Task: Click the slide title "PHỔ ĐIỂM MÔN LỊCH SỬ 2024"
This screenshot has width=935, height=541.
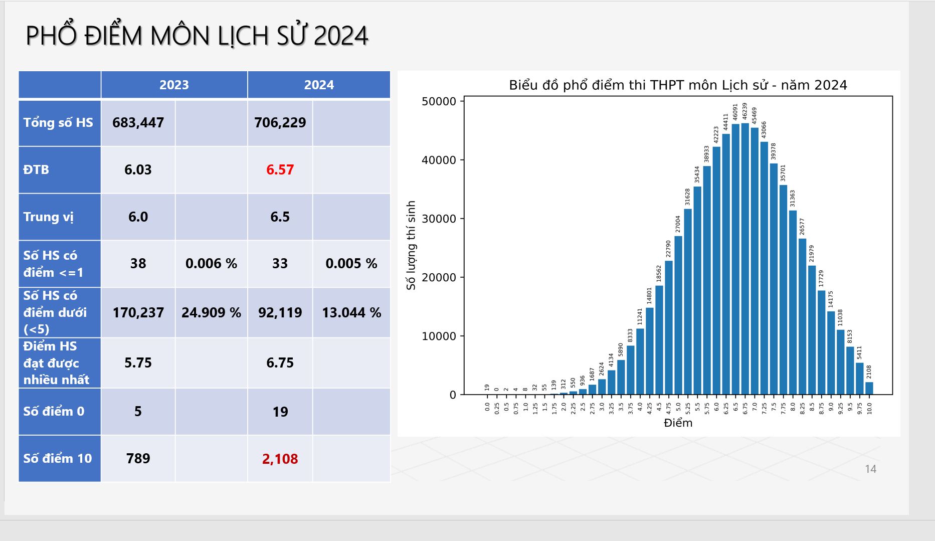Action: [x=197, y=36]
